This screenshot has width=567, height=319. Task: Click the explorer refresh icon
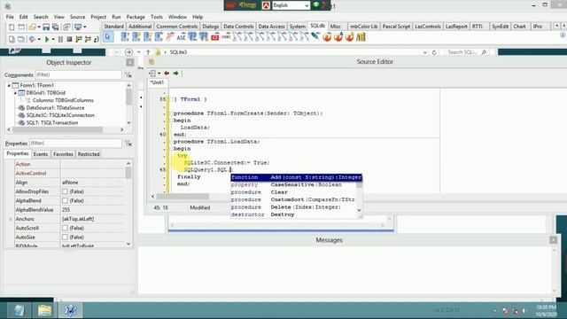click(434, 52)
